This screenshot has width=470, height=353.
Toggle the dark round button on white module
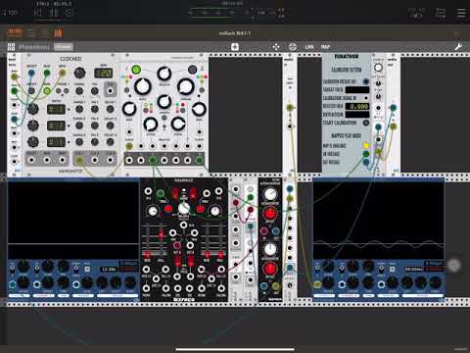tap(193, 70)
